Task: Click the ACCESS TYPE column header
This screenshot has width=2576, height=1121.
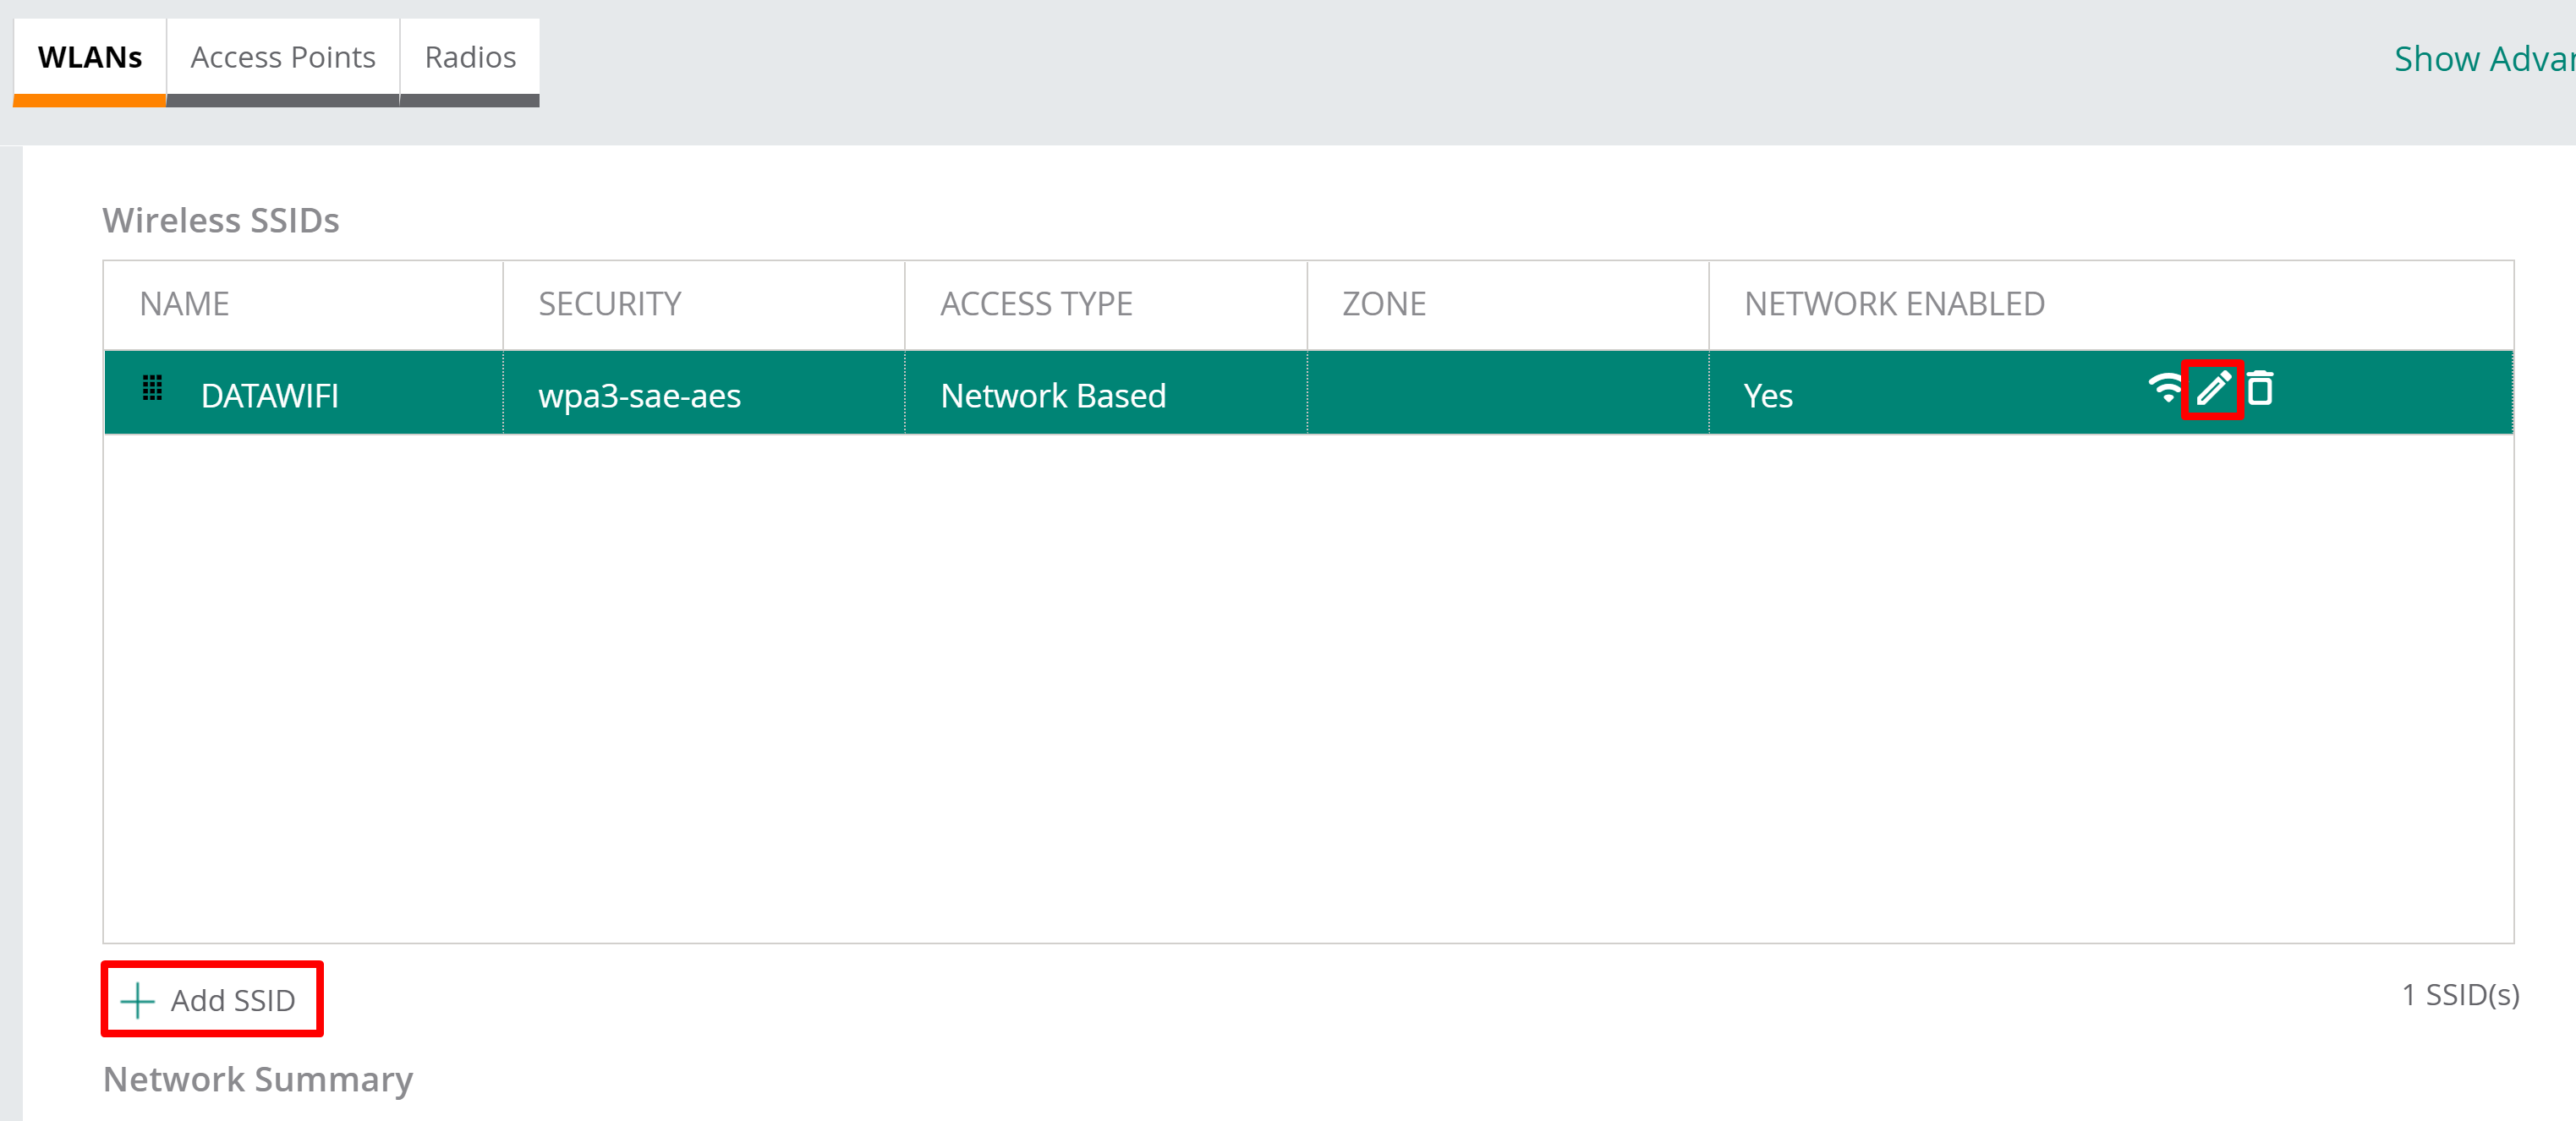Action: click(1036, 304)
